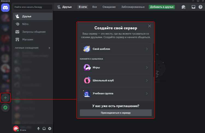Click Присоединиться к серверу button
This screenshot has width=205, height=133.
116,113
